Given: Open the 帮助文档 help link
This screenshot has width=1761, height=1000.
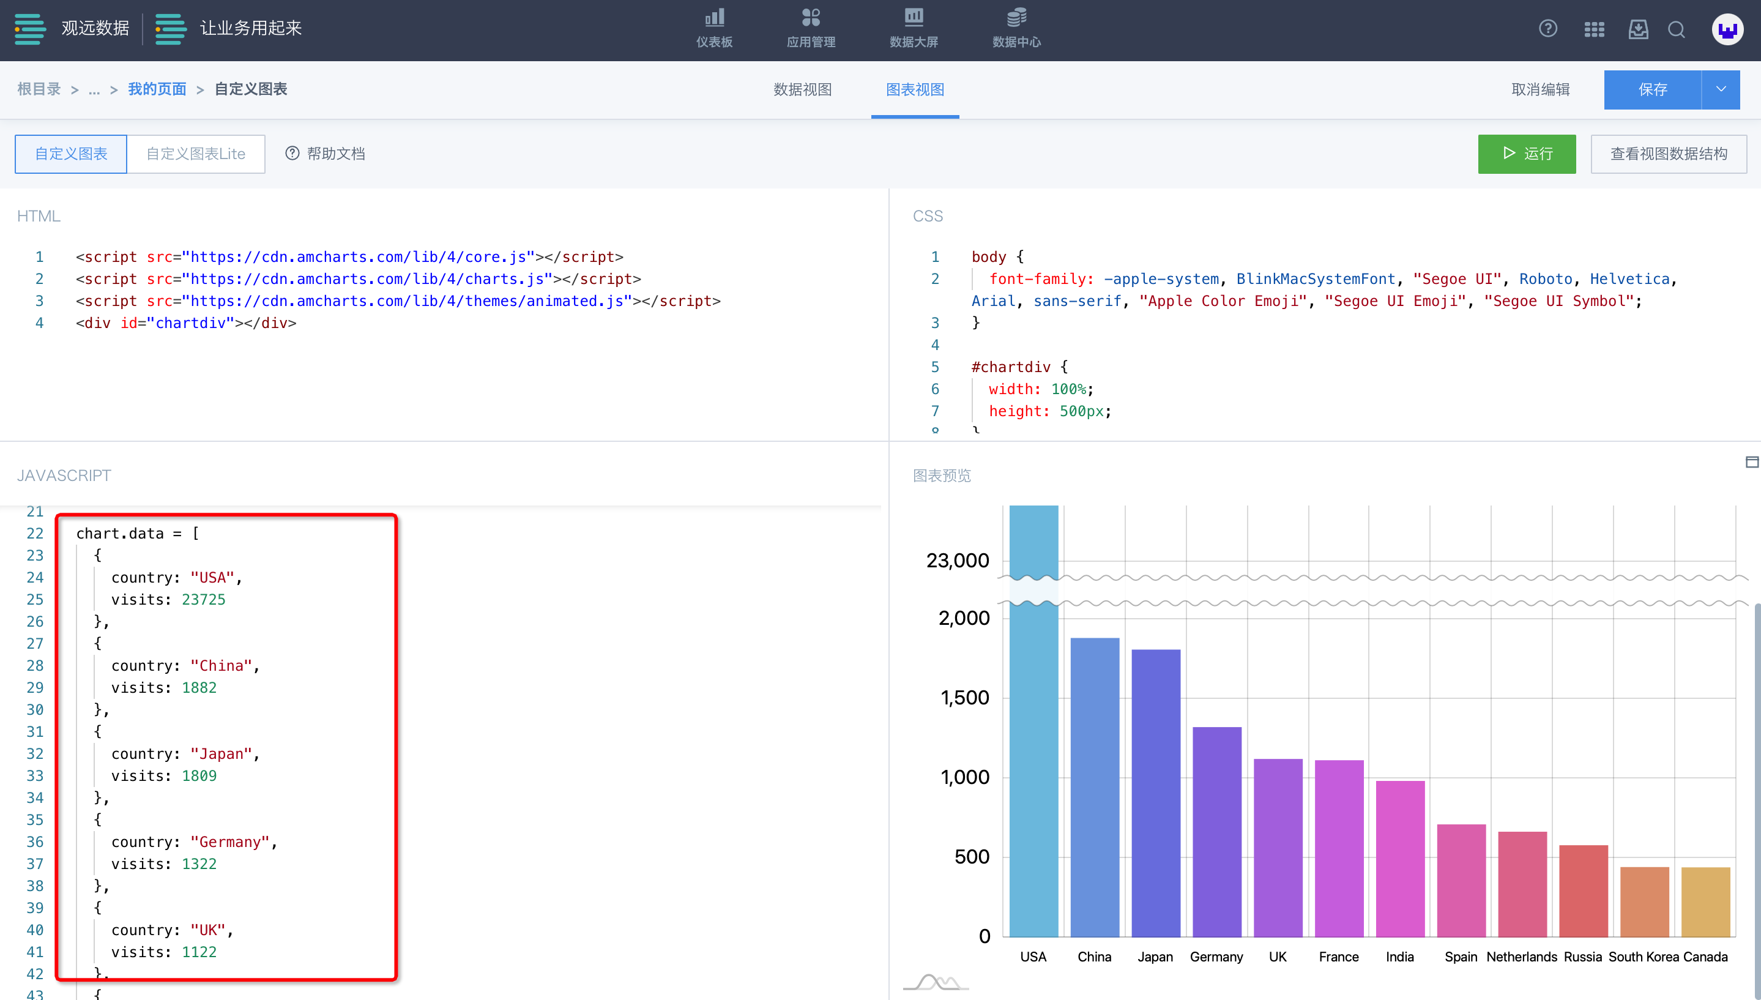Looking at the screenshot, I should coord(325,154).
